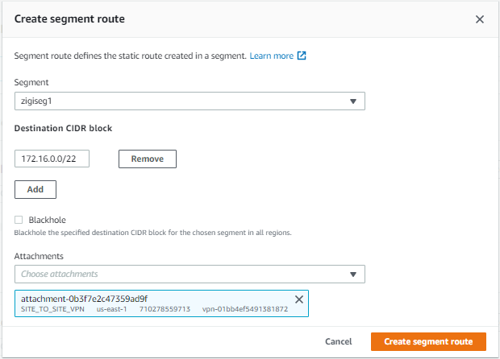Click the attachment-0b3f7e2c47359ad9f name text
The image size is (500, 359).
tap(84, 299)
